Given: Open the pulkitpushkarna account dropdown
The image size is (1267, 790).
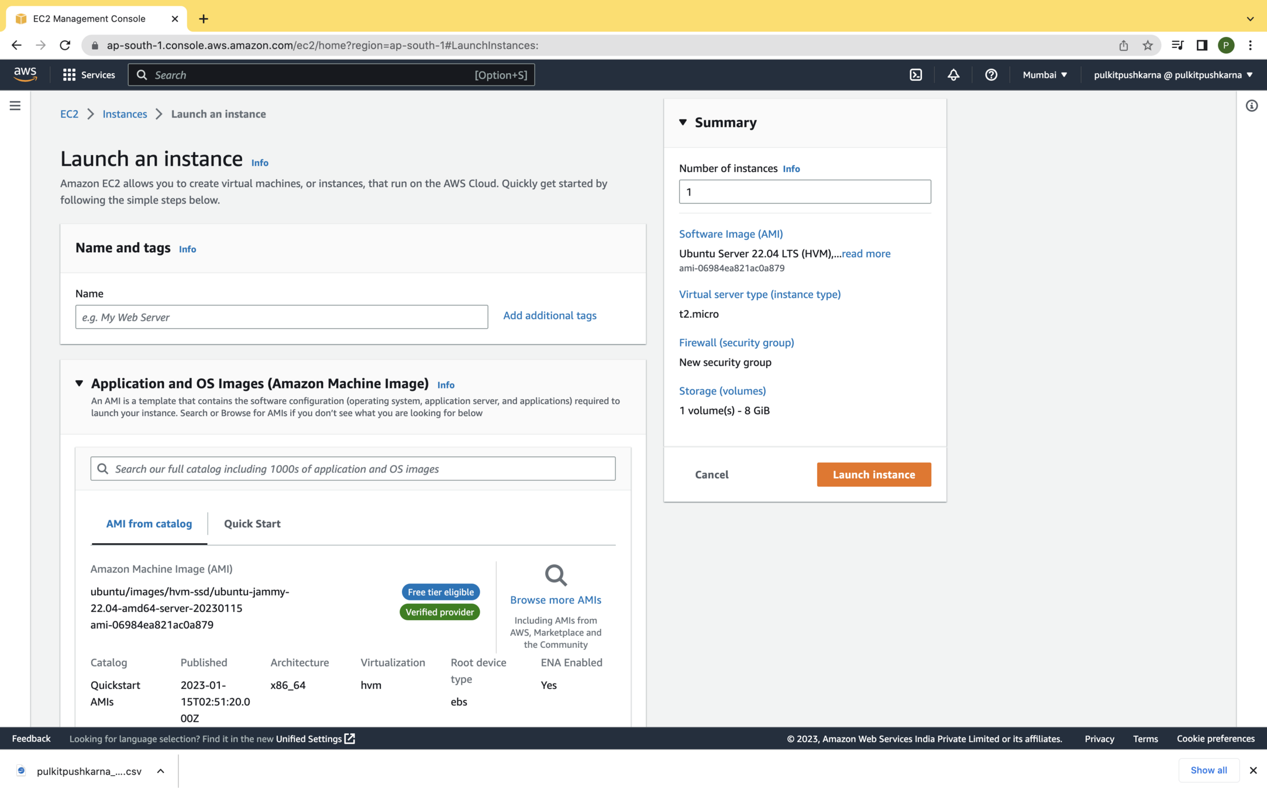Looking at the screenshot, I should point(1173,75).
